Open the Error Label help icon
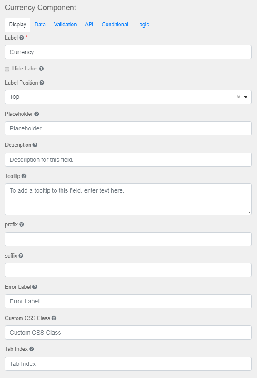The image size is (257, 378). 35,287
